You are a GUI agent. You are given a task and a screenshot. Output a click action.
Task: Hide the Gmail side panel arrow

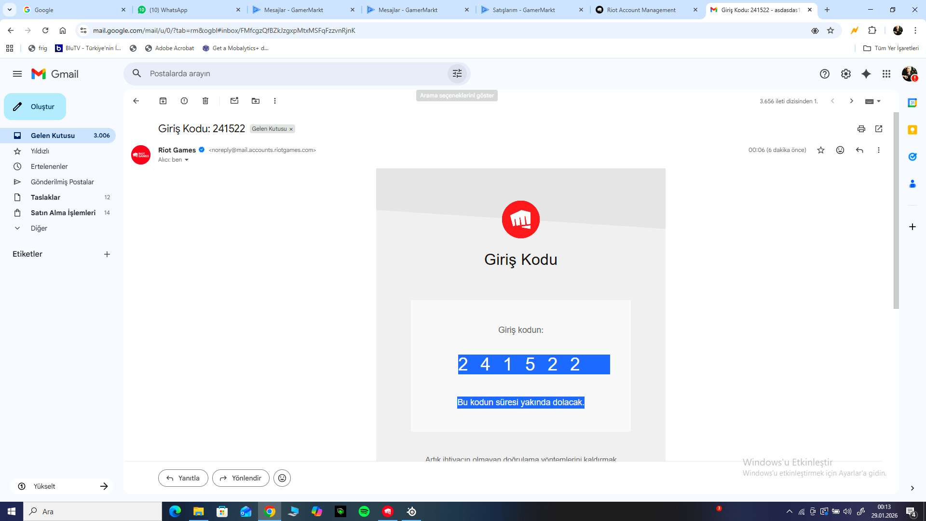[x=912, y=488]
